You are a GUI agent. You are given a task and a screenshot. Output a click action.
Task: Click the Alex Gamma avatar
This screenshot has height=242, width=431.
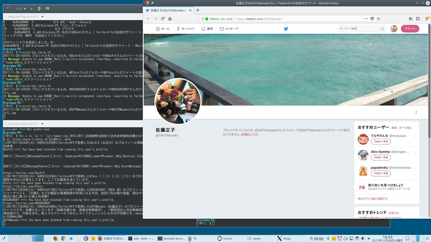(363, 155)
